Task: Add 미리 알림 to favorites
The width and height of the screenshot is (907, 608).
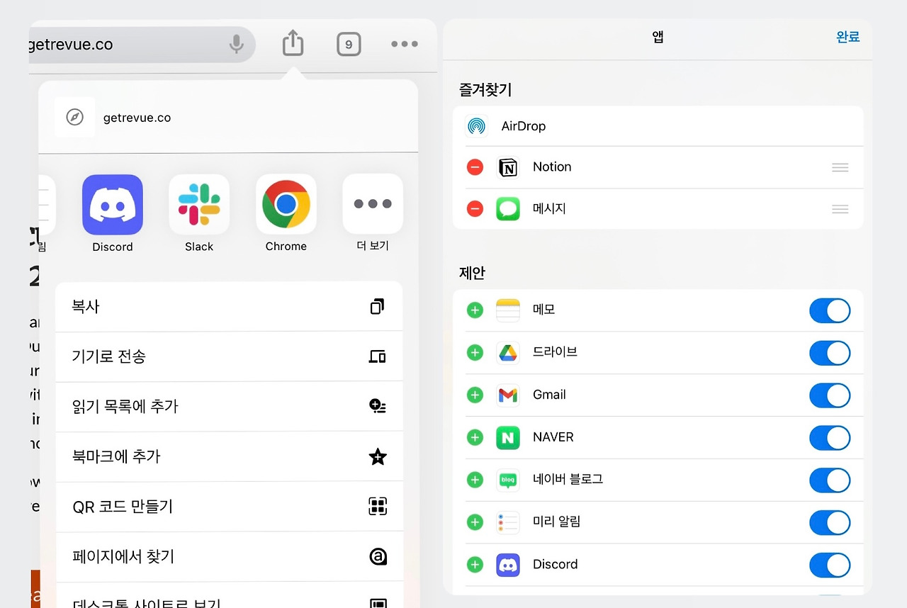Action: click(475, 522)
